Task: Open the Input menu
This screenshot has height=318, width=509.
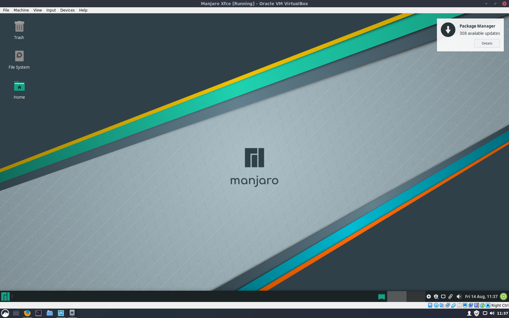Action: (51, 10)
